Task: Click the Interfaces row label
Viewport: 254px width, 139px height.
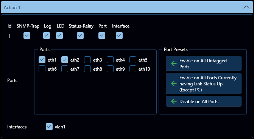Action: pos(17,127)
